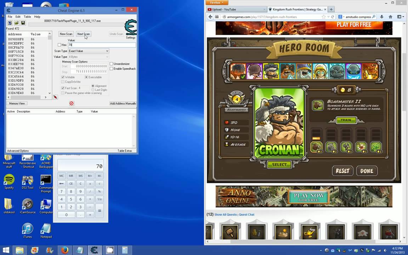This screenshot has width=408, height=255.
Task: Open the Firefox menu dropdown button
Action: 217,2
